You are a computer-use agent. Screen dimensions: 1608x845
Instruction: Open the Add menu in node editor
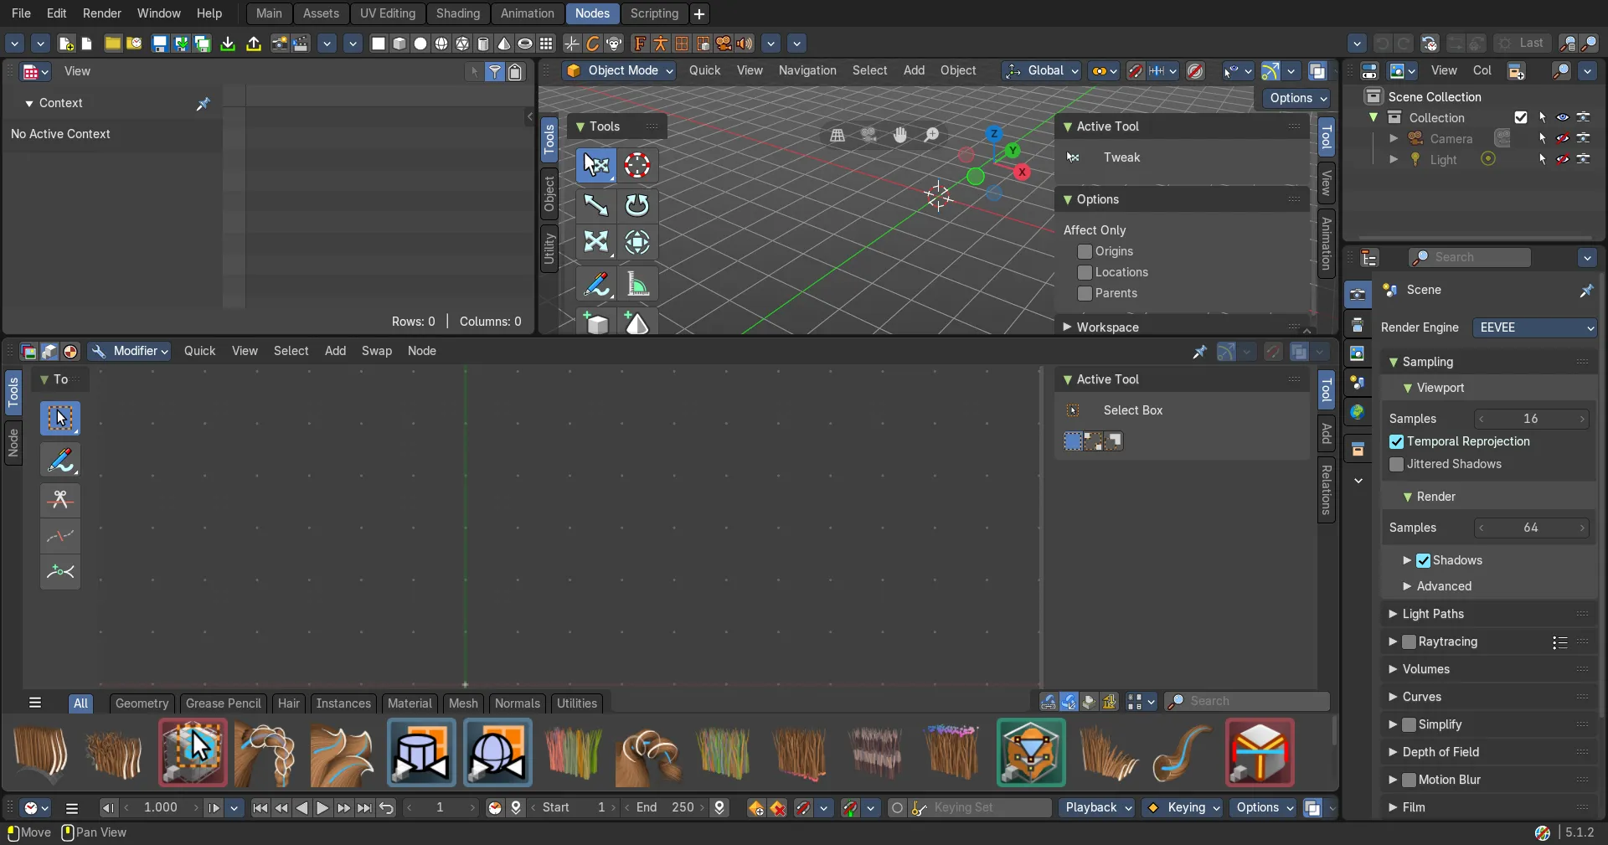click(335, 351)
